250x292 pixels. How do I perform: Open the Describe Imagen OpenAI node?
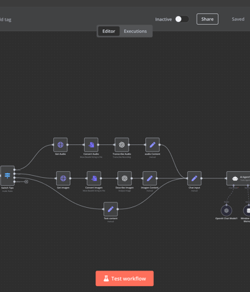pos(125,178)
